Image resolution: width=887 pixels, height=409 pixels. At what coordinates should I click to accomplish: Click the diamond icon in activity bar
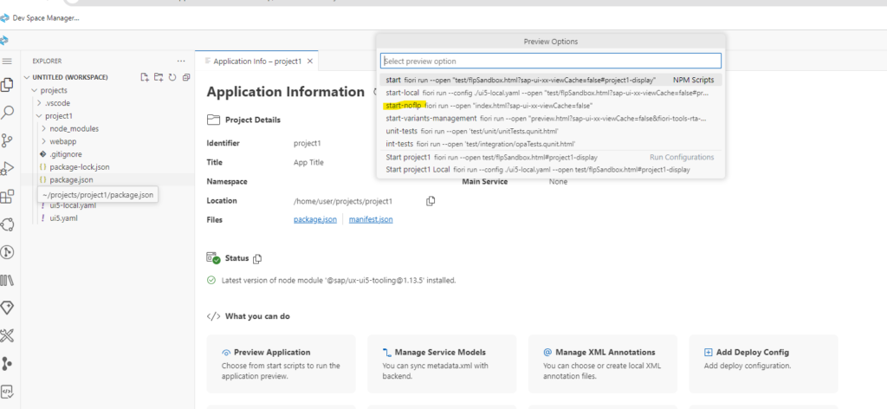(7, 308)
